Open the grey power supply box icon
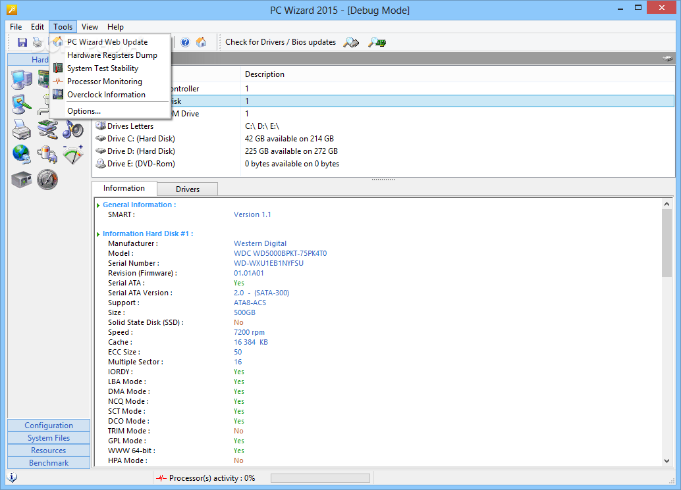This screenshot has width=681, height=490. (x=22, y=180)
